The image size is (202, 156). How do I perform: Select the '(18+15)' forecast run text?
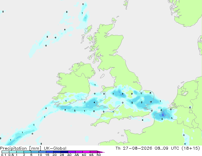(x=191, y=148)
